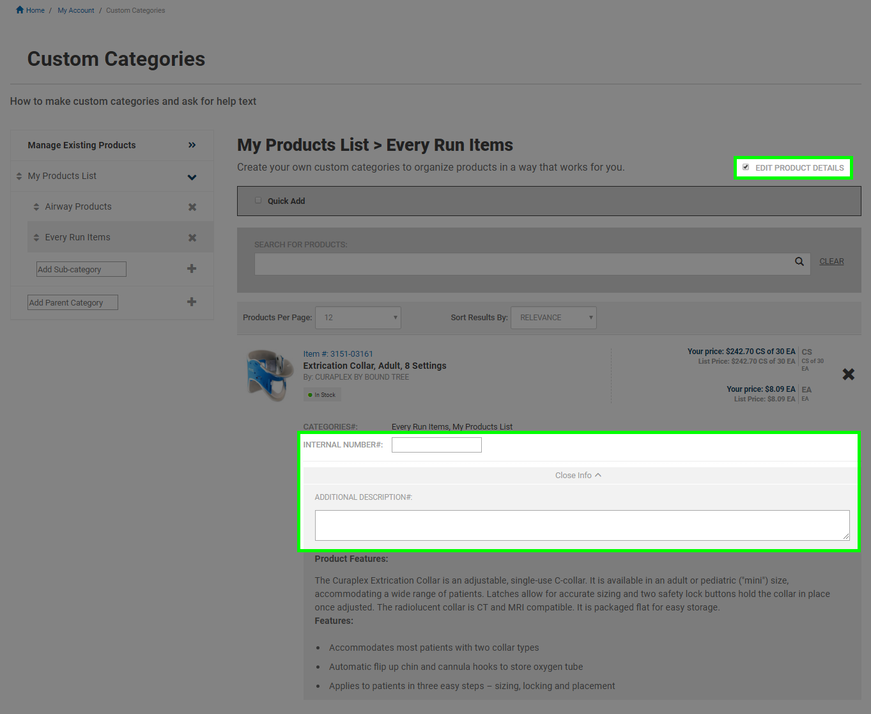The width and height of the screenshot is (871, 714).
Task: Click Close Info to collapse product details
Action: (577, 475)
